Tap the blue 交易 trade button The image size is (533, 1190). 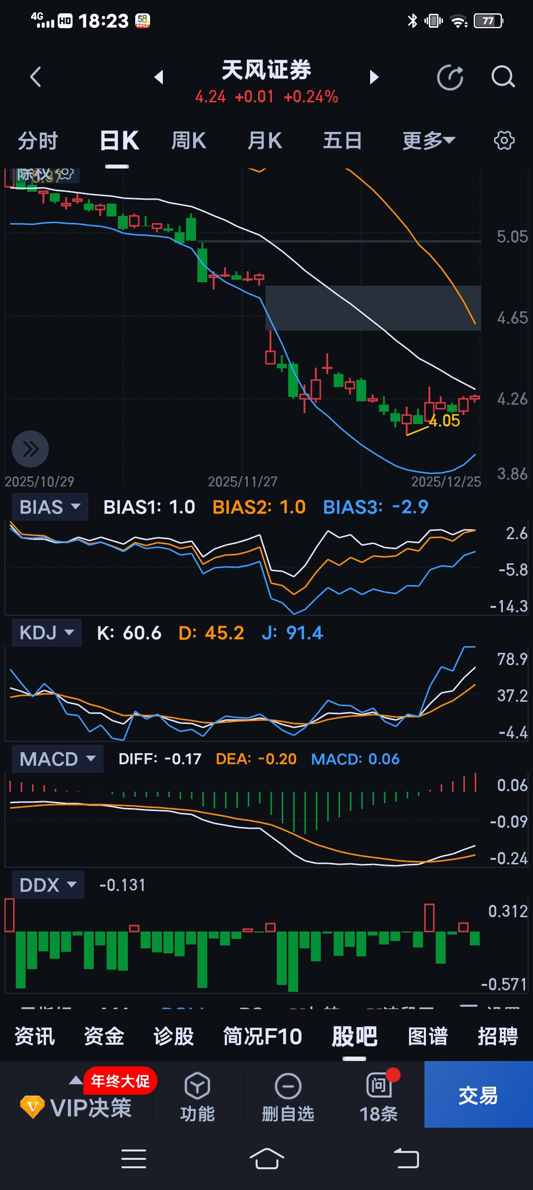pyautogui.click(x=479, y=1095)
